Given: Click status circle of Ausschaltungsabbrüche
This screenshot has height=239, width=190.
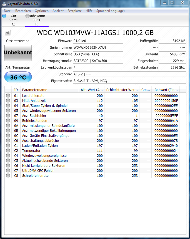Looking at the screenshot, I should [x=8, y=140].
